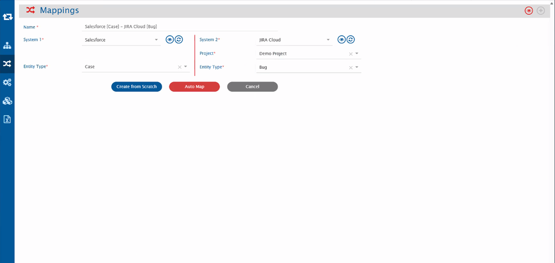Cancel the mapping creation
Image resolution: width=555 pixels, height=263 pixels.
(x=252, y=87)
